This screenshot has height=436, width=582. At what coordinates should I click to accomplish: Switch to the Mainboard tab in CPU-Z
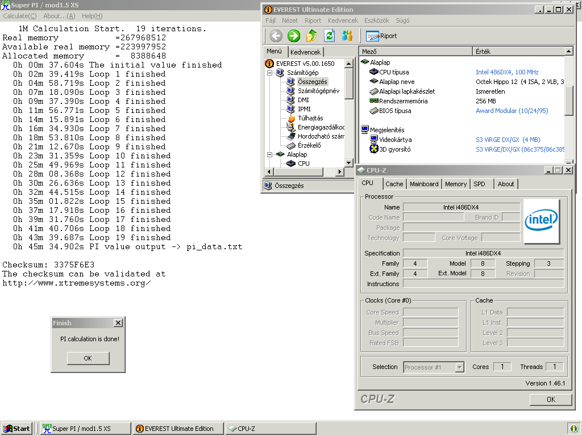[x=424, y=184]
